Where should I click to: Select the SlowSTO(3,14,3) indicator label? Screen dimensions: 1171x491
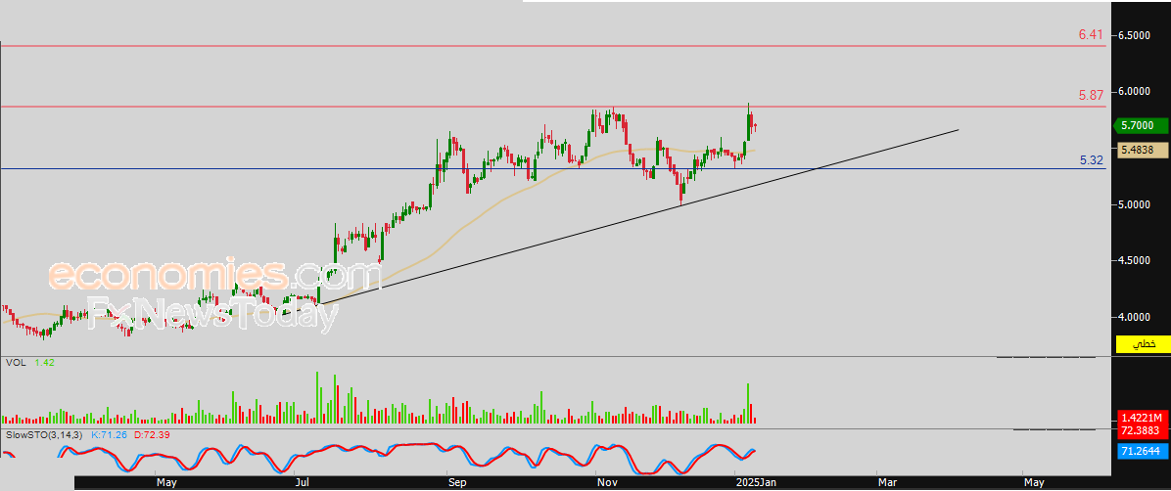(44, 434)
